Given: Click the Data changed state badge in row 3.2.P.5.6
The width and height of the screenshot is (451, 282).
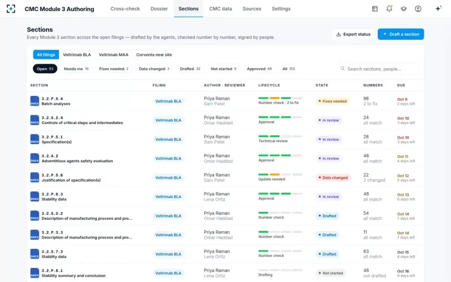Looking at the screenshot, I should pyautogui.click(x=333, y=177).
